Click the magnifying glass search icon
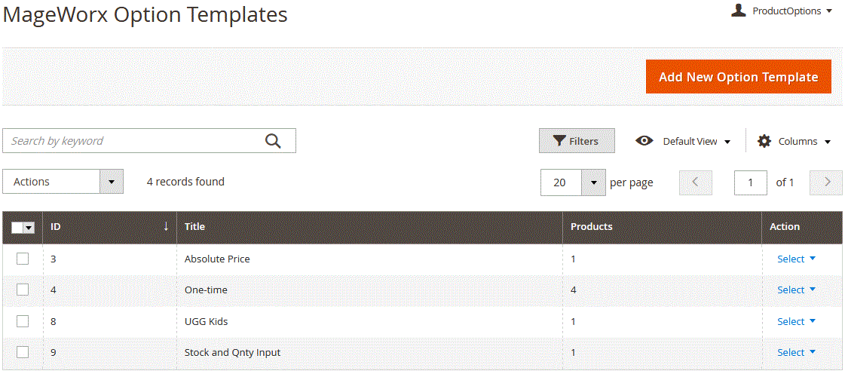Image resolution: width=845 pixels, height=374 pixels. 273,141
